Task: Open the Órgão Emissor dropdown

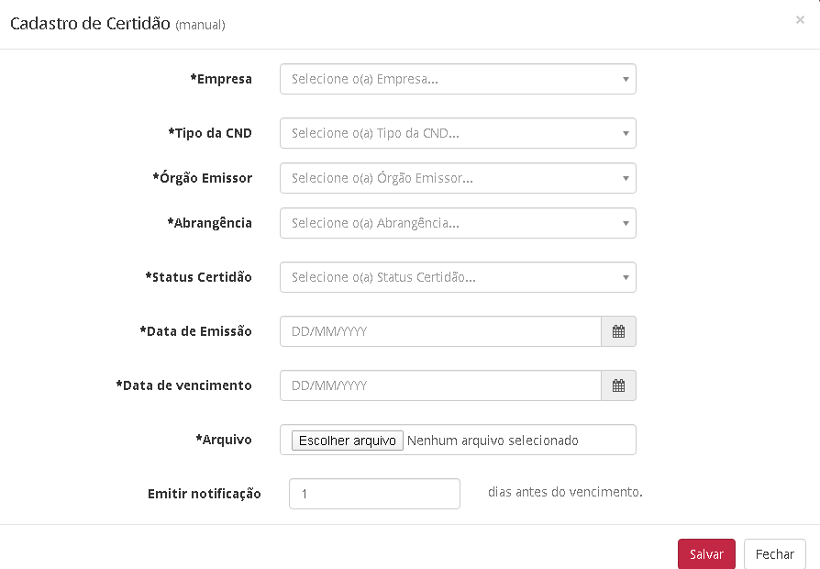Action: [x=458, y=178]
